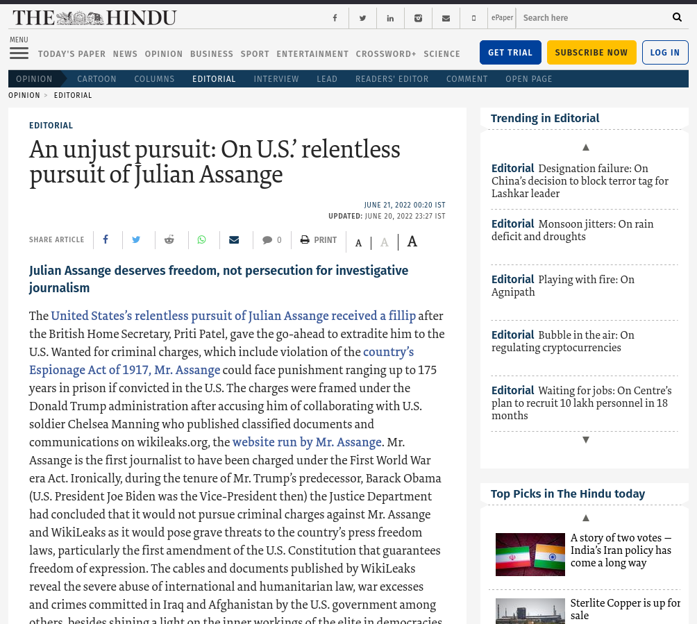The image size is (697, 624).
Task: Click the Subscribe Now button
Action: coord(591,53)
